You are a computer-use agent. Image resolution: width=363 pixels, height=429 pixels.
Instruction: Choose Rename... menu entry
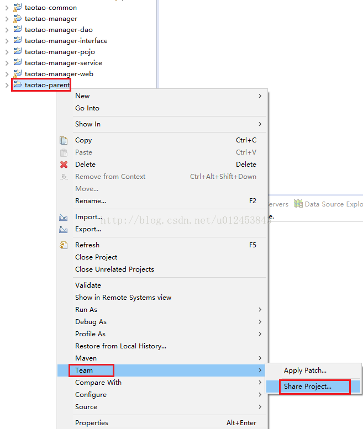pyautogui.click(x=162, y=201)
